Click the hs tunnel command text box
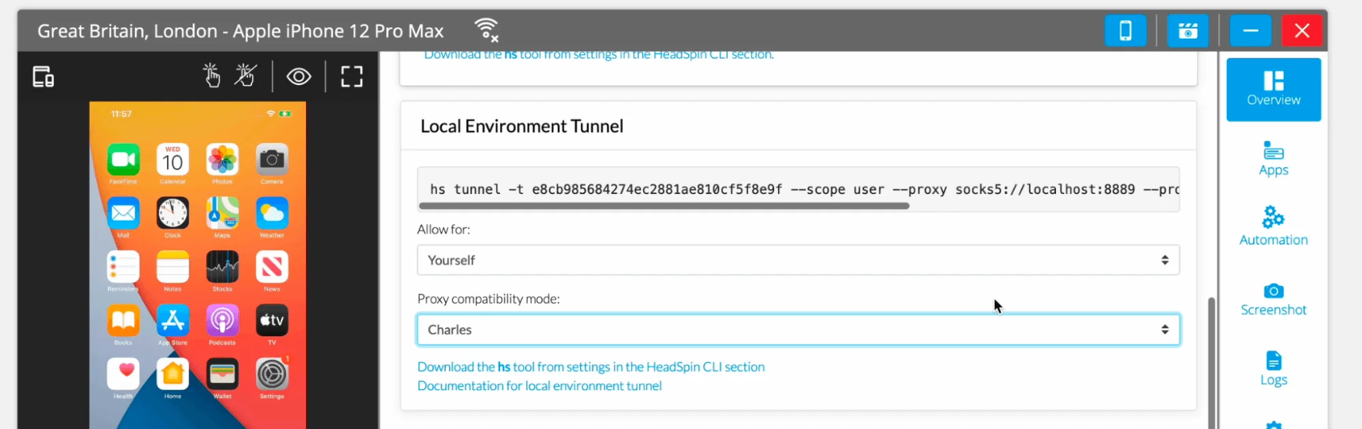The width and height of the screenshot is (1362, 429). [x=798, y=189]
